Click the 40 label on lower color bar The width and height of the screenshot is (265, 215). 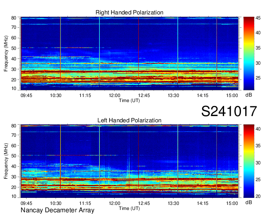pos(258,129)
